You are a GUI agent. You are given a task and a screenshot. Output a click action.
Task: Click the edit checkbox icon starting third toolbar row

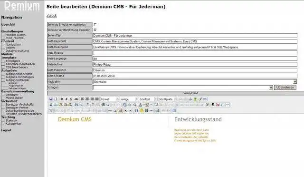[51, 110]
